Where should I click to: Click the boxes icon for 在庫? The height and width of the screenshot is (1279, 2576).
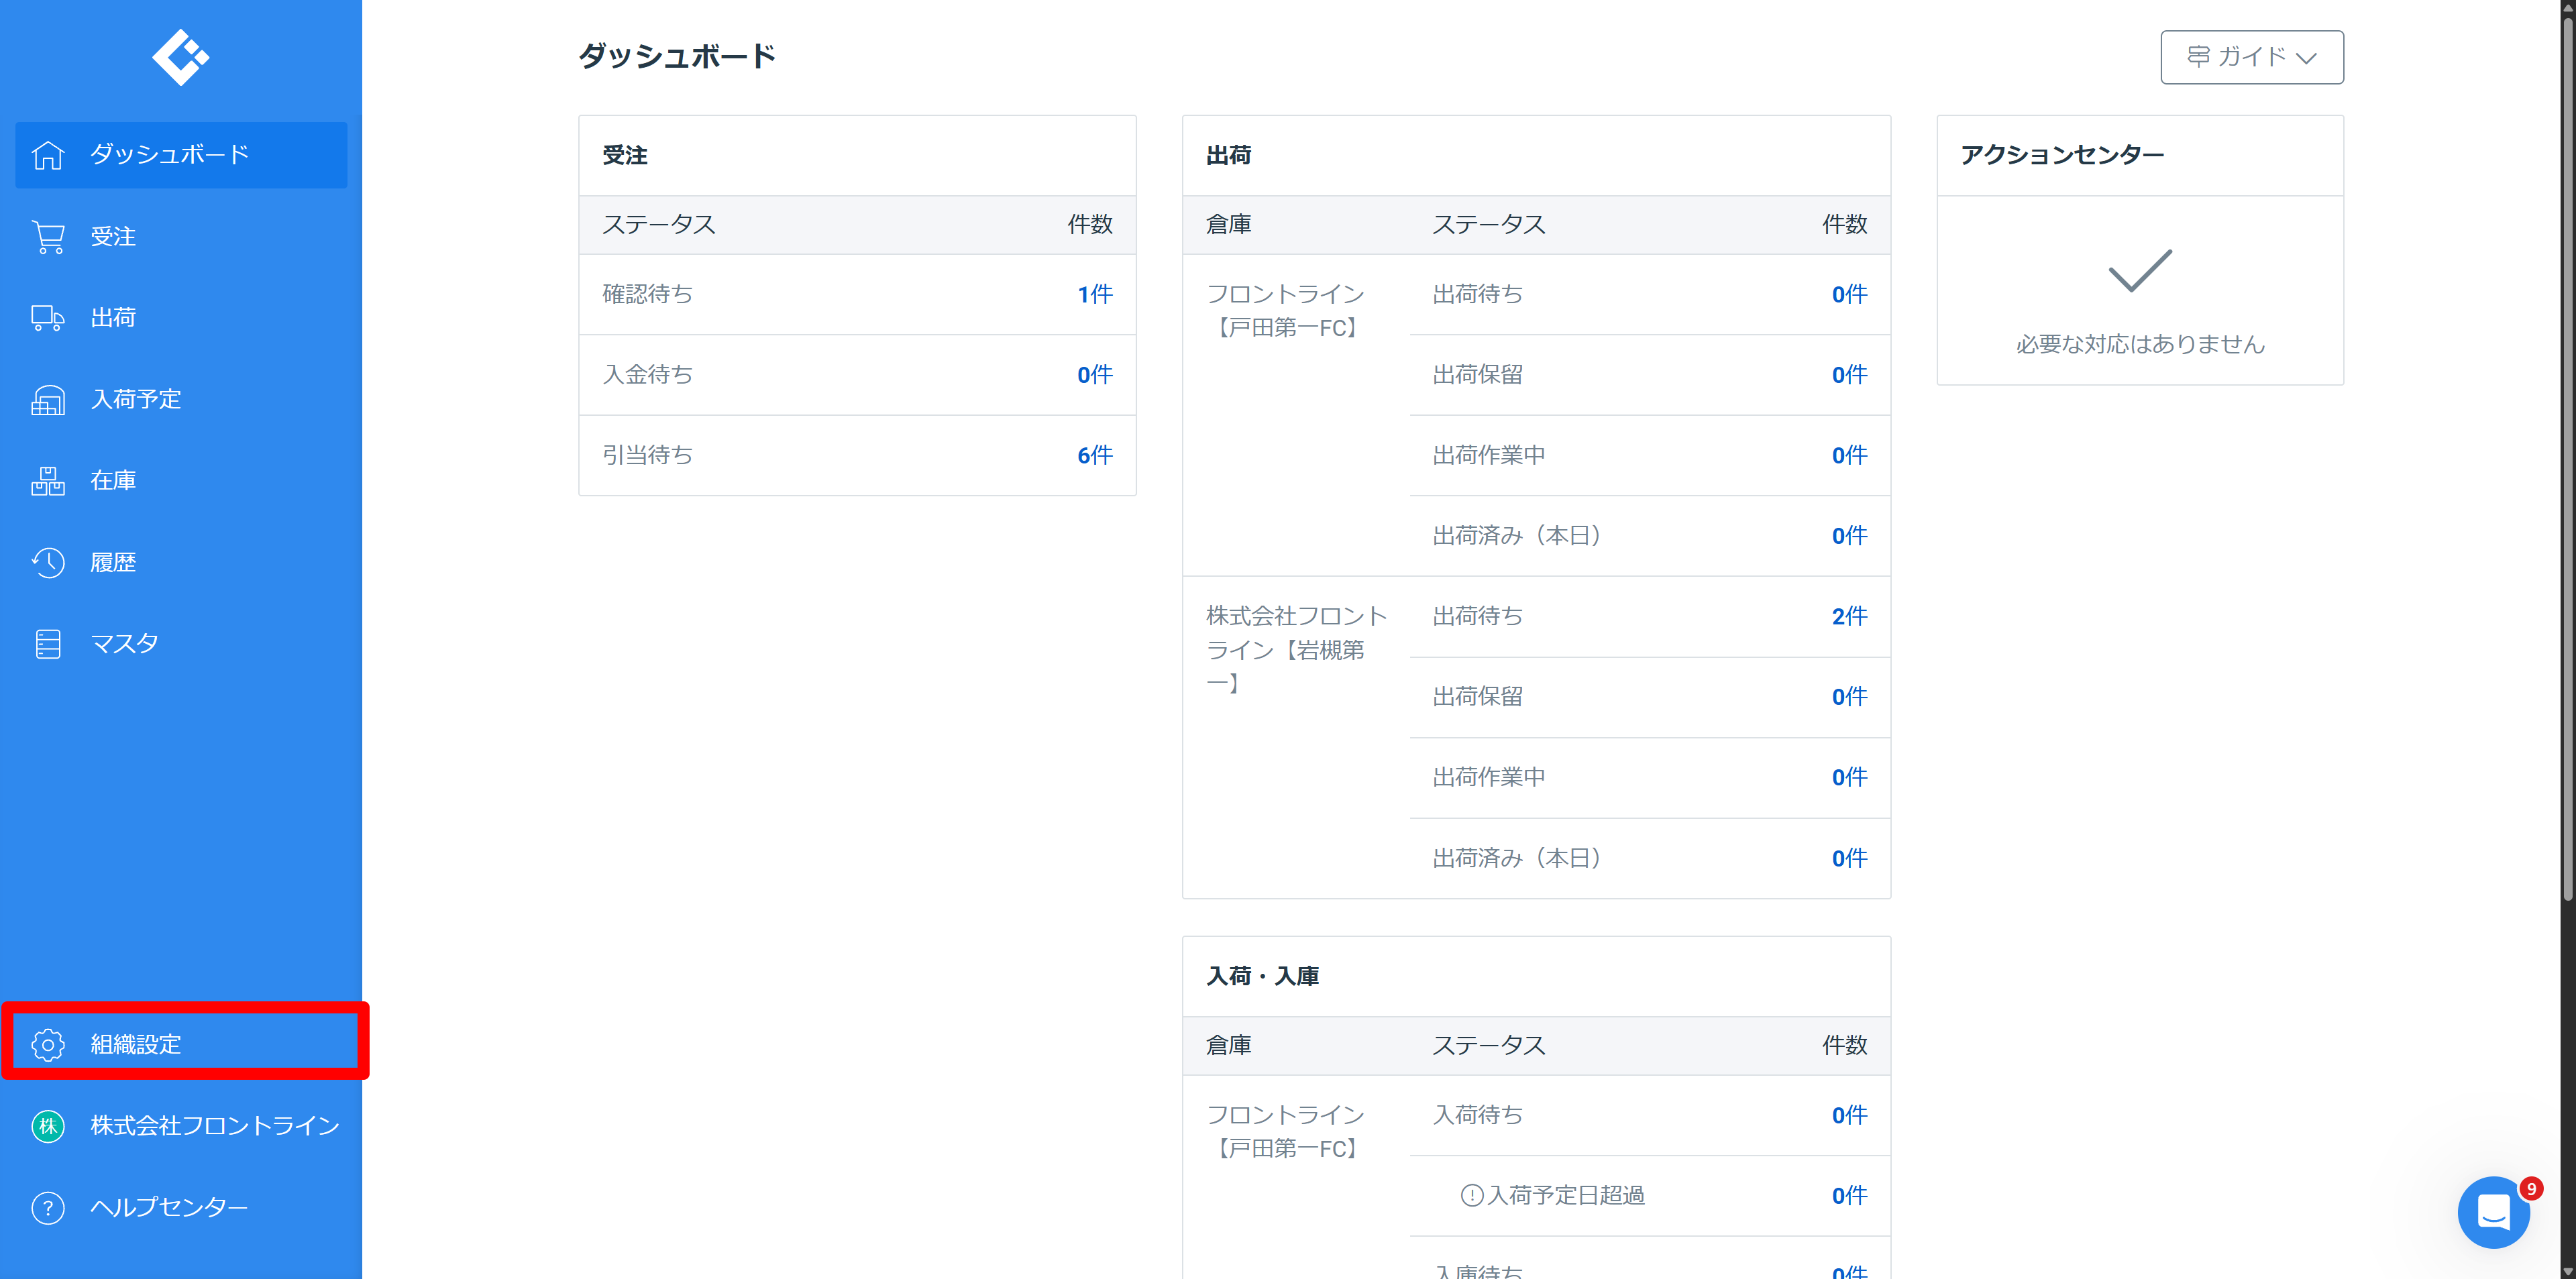[x=48, y=481]
